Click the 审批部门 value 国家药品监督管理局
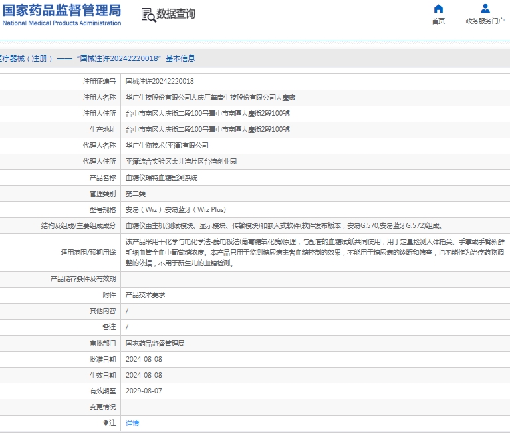Screen dimensions: 510x436 pyautogui.click(x=155, y=344)
